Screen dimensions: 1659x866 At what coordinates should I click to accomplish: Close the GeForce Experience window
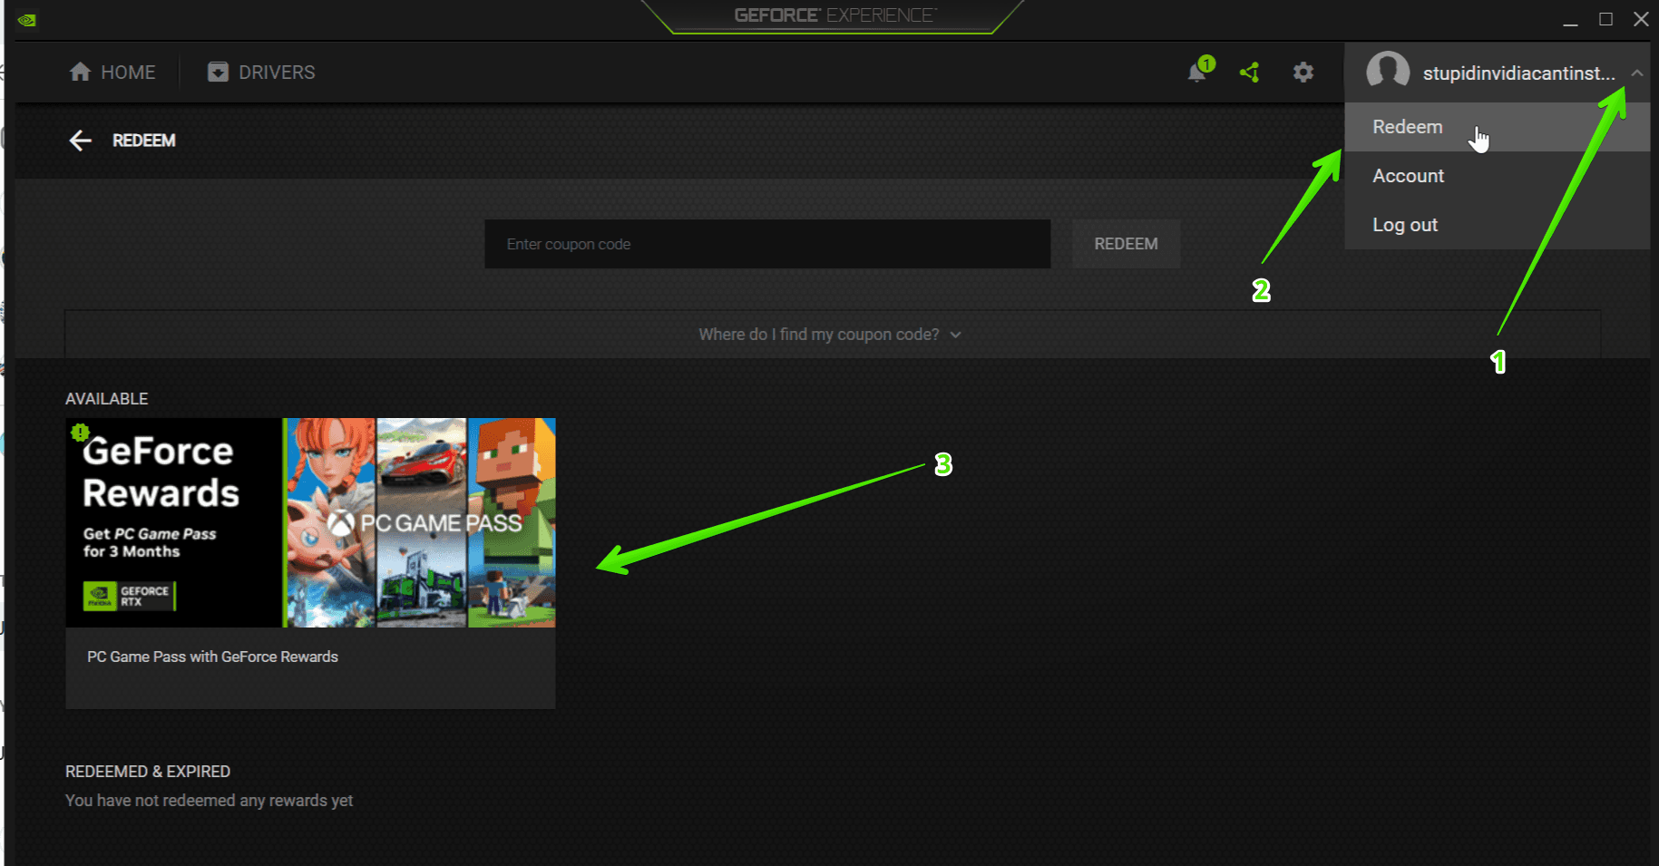[x=1641, y=19]
